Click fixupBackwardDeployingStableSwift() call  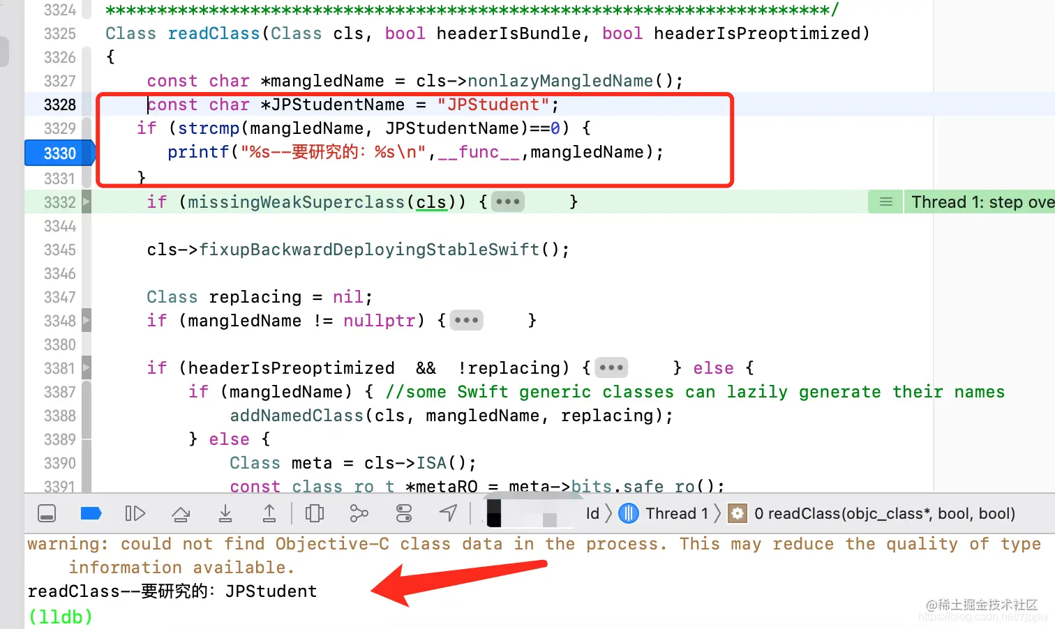coord(379,250)
